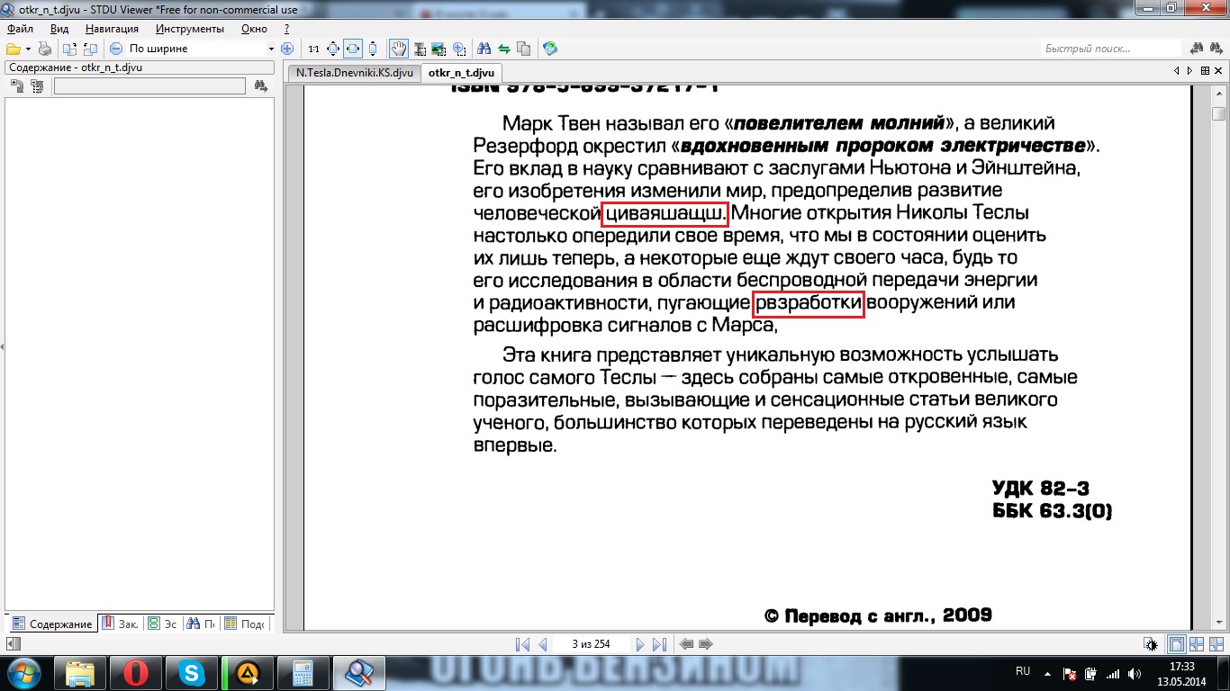Click the zoom out minus icon
1230x691 pixels.
pyautogui.click(x=116, y=49)
